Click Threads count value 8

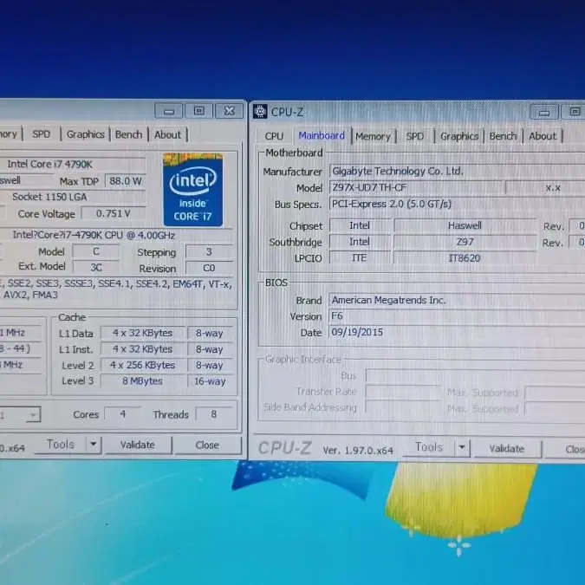tap(214, 414)
